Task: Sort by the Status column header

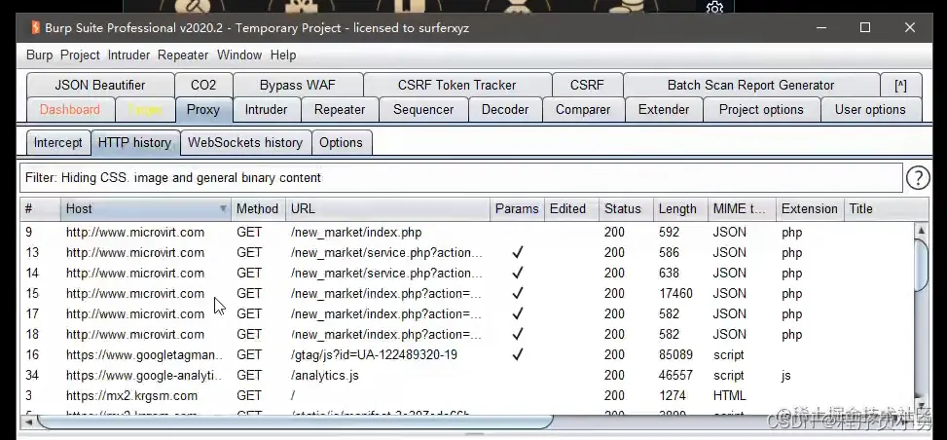Action: point(626,209)
